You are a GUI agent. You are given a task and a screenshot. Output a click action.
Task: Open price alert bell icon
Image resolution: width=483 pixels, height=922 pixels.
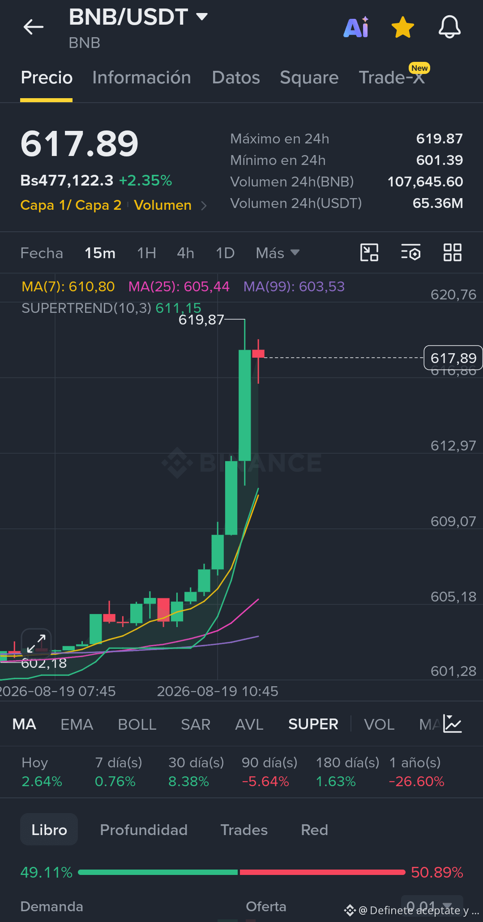point(449,27)
